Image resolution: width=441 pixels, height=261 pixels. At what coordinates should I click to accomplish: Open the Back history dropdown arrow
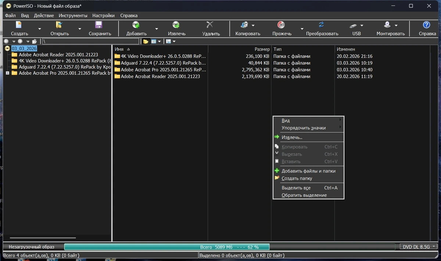click(x=14, y=41)
